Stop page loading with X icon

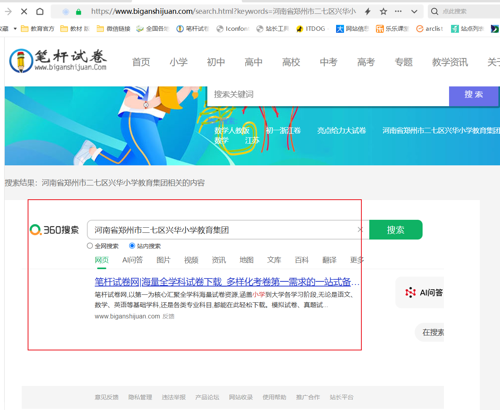click(24, 11)
